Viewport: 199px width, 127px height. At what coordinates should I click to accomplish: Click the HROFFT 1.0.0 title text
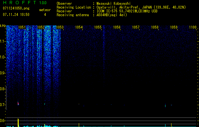25,3
